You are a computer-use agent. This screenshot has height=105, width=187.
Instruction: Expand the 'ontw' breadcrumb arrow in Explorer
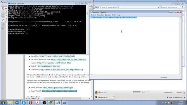tap(106, 7)
